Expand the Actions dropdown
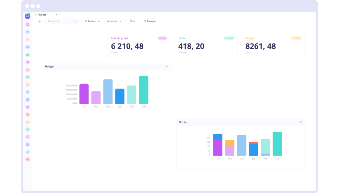 tap(92, 21)
